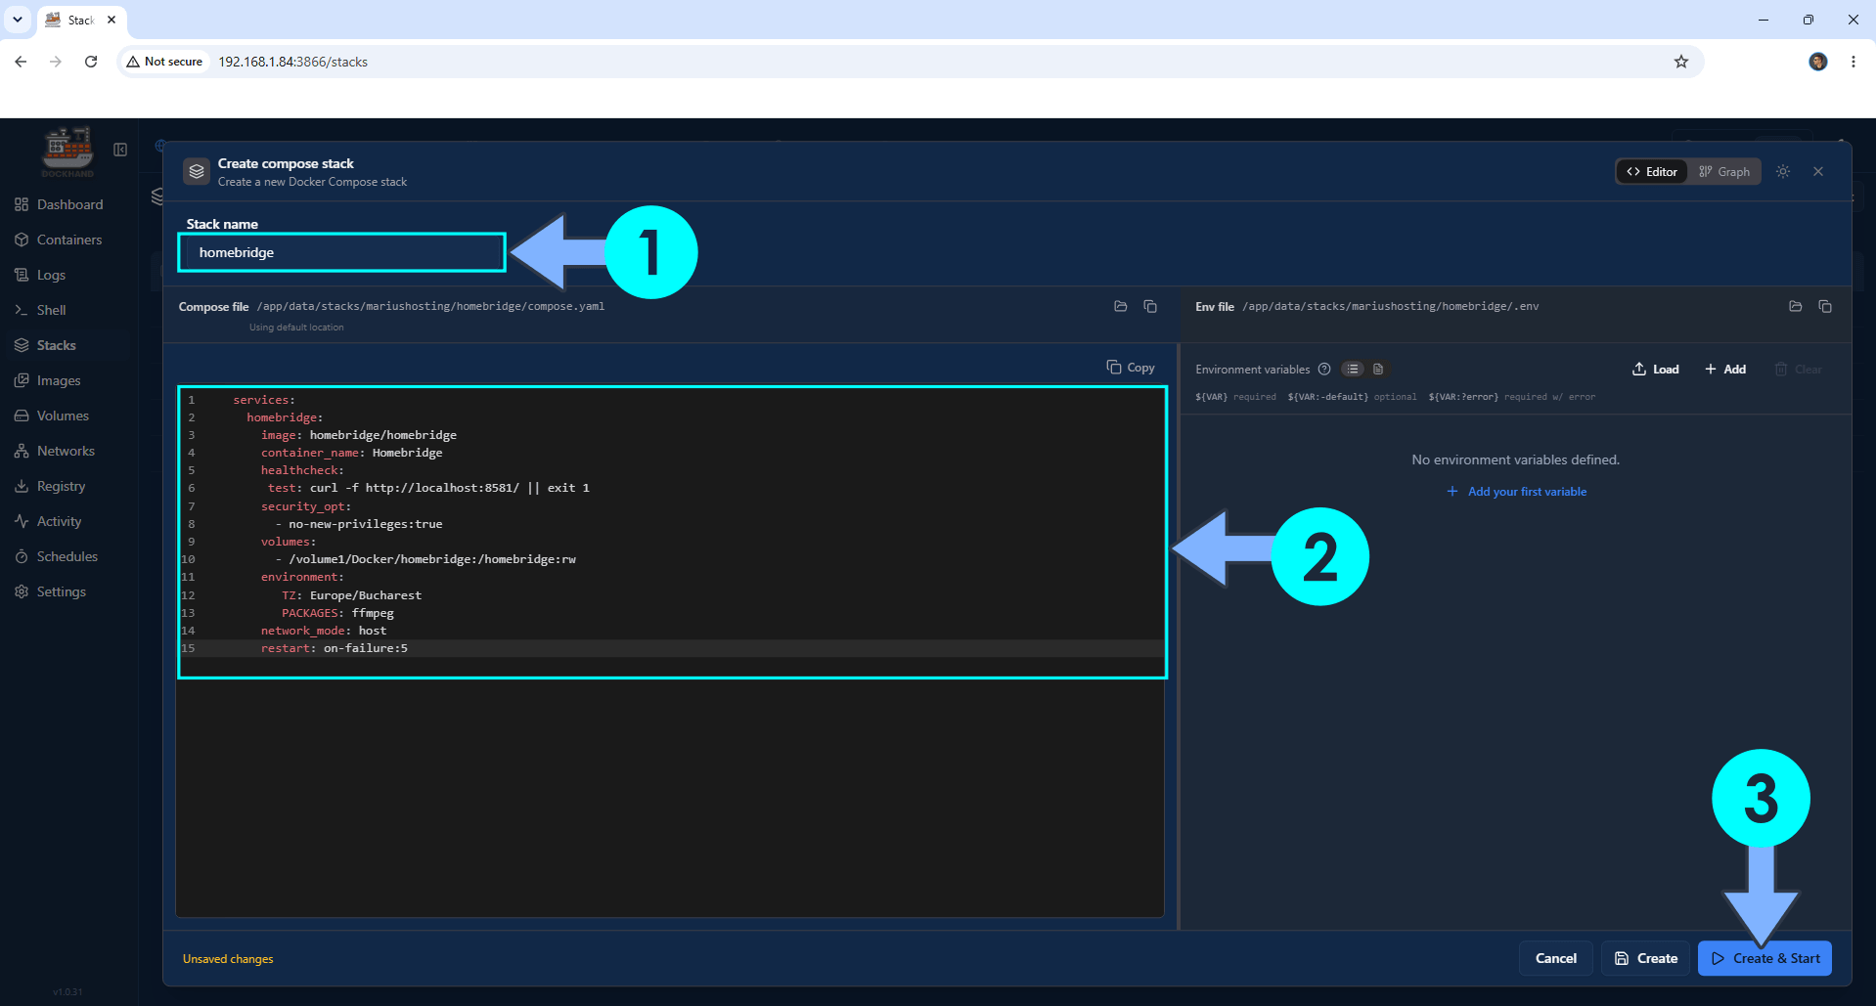The height and width of the screenshot is (1006, 1876).
Task: Toggle the light/dark theme sun icon
Action: click(1783, 172)
